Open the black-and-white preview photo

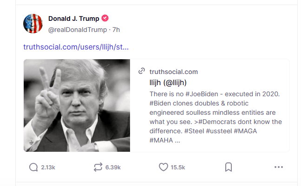pos(77,105)
